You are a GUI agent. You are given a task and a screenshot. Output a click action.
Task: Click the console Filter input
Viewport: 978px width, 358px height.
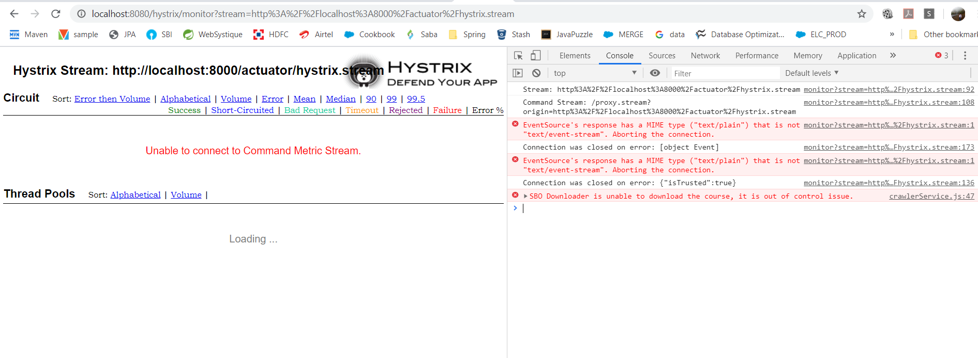pyautogui.click(x=725, y=73)
